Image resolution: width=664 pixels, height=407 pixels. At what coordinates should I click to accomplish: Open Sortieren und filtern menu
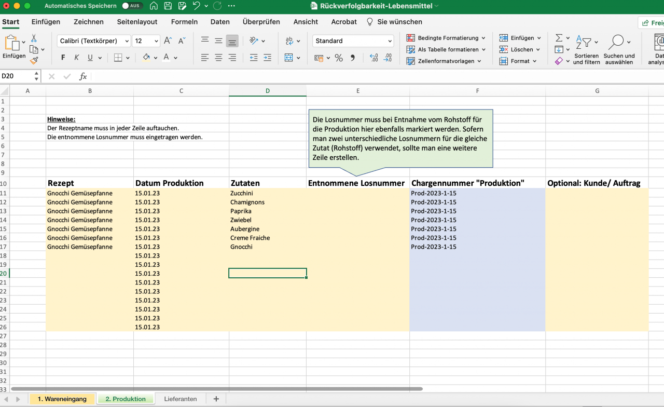[586, 50]
